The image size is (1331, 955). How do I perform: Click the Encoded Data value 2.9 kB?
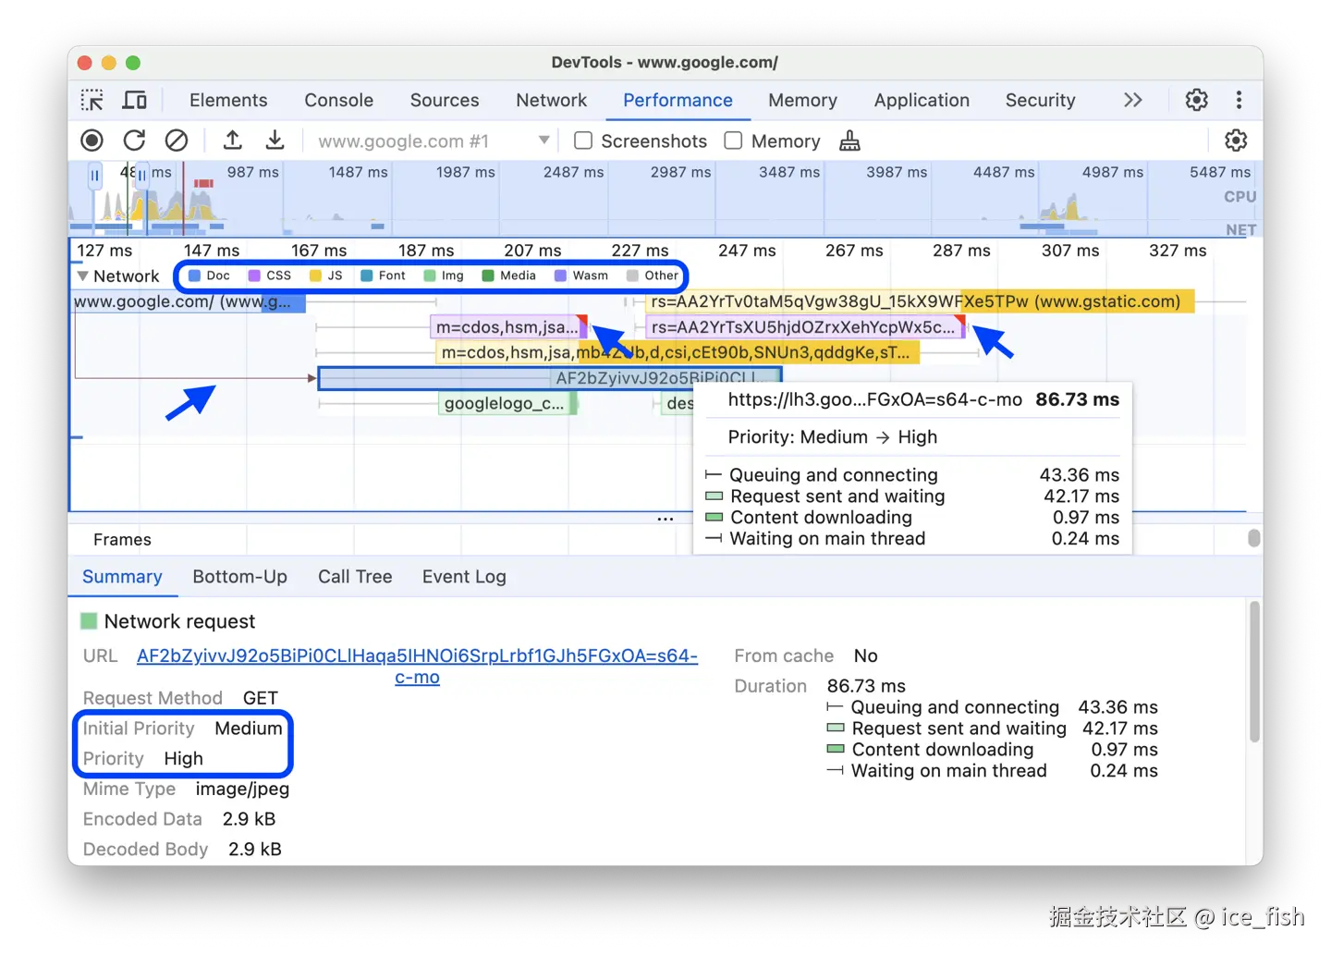click(x=249, y=819)
